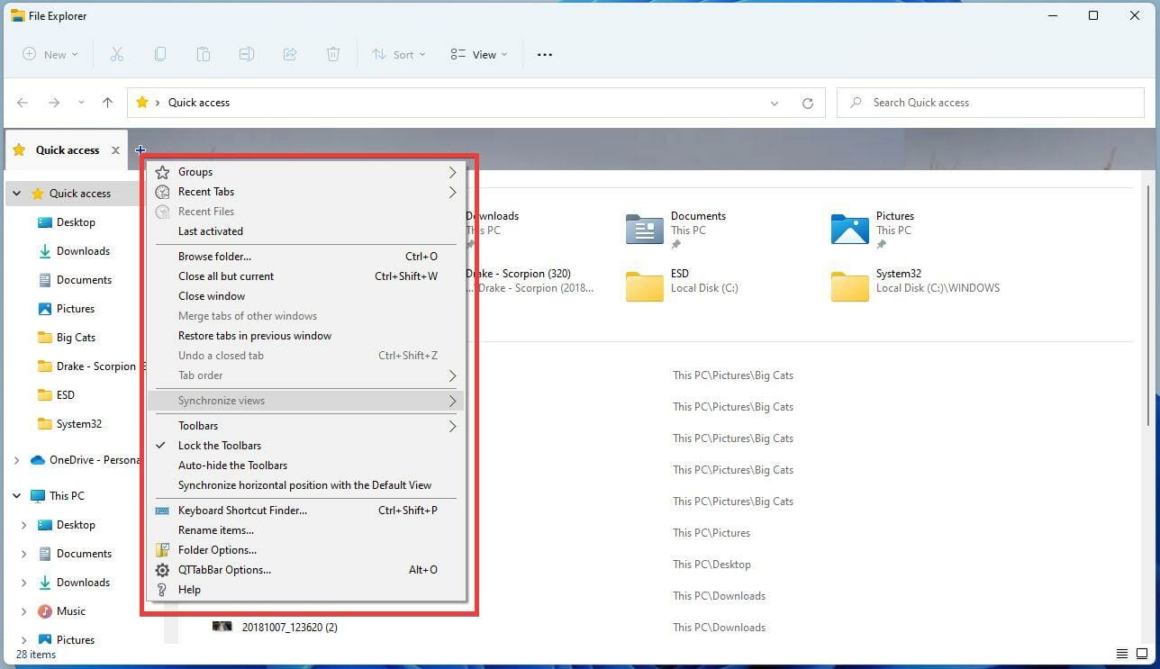The image size is (1160, 669).
Task: Toggle Synchronize horizontal position with Default View
Action: (x=304, y=484)
